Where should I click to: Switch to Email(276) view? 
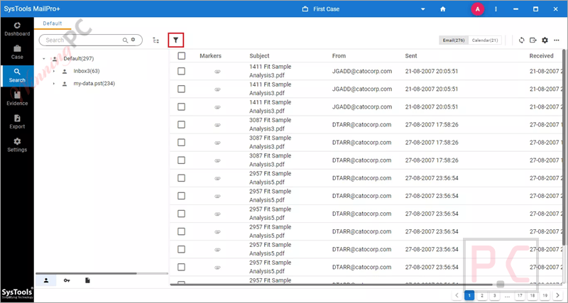click(x=454, y=40)
